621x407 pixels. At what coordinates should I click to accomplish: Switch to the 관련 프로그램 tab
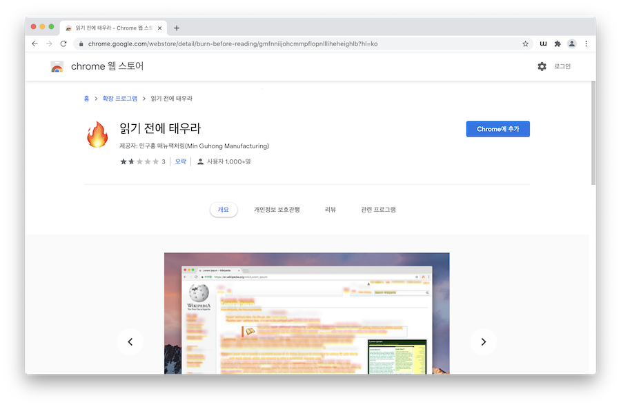pos(378,210)
